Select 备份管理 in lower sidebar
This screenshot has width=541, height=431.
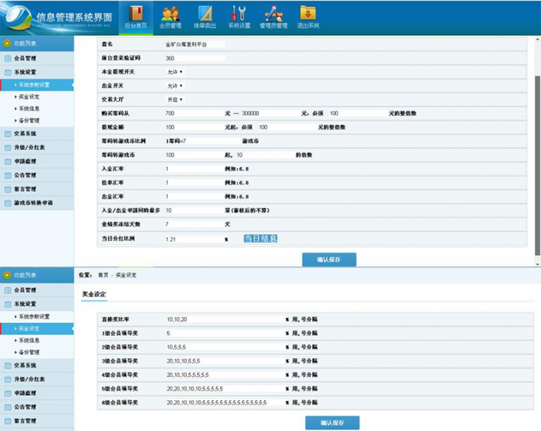pos(29,352)
